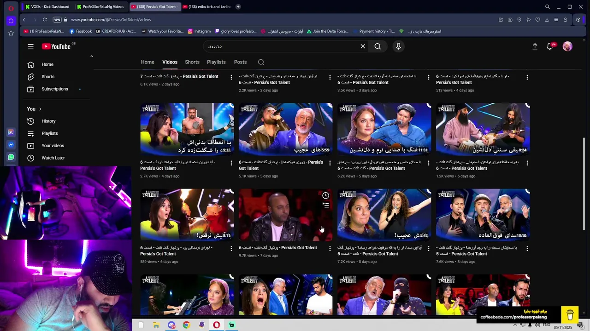This screenshot has width=590, height=331.
Task: Show hidden system tray icons
Action: coord(515,325)
